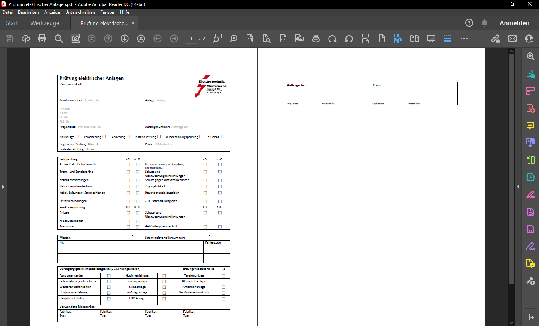Open the comment tool in sidebar

530,126
